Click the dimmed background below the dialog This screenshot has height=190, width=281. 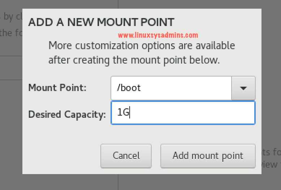144,182
